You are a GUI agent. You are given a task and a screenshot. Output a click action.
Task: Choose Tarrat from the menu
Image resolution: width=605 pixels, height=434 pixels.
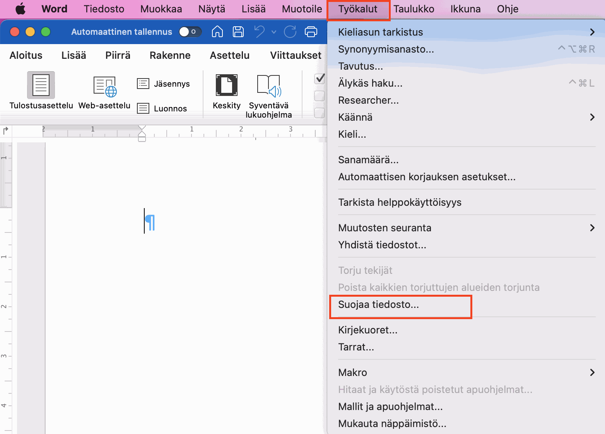466,347
